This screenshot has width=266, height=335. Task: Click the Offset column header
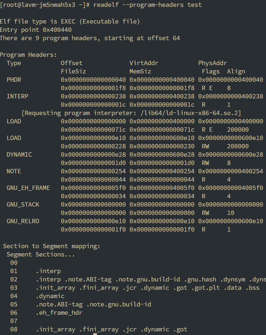tap(72, 63)
